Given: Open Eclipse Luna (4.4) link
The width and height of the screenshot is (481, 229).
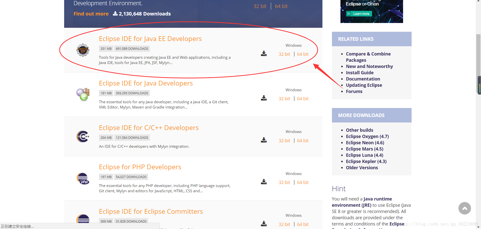Looking at the screenshot, I should tap(365, 155).
